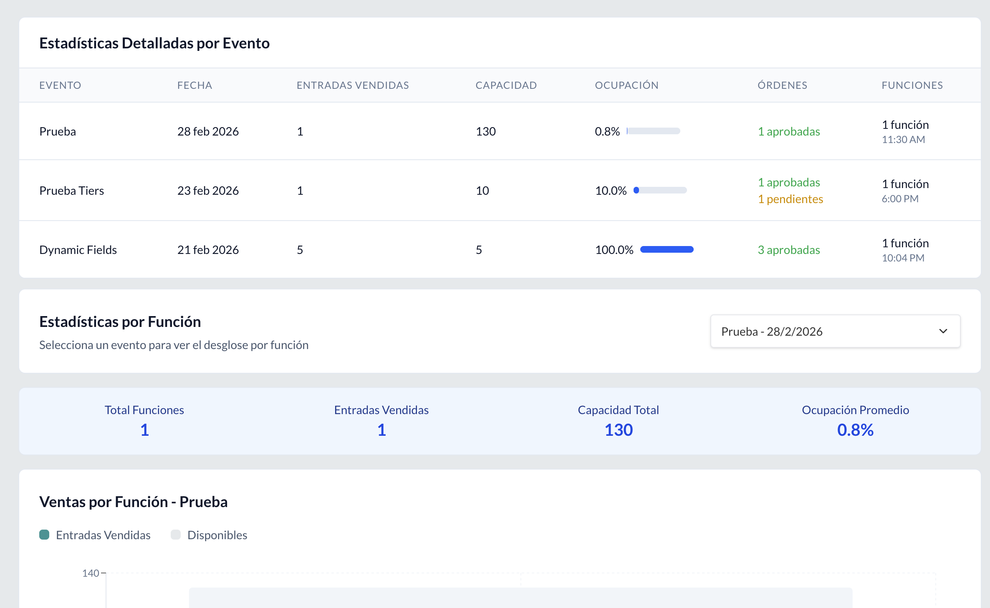
Task: Click the Ocupación Promedio summary label
Action: (855, 410)
